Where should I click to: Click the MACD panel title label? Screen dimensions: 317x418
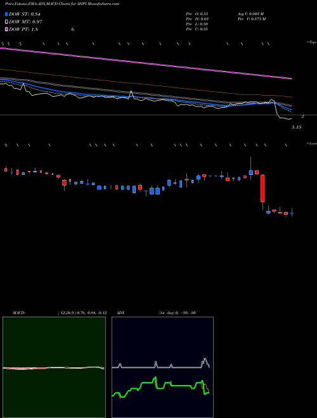point(19,313)
